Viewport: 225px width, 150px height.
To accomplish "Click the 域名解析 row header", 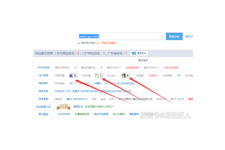I will (43, 83).
